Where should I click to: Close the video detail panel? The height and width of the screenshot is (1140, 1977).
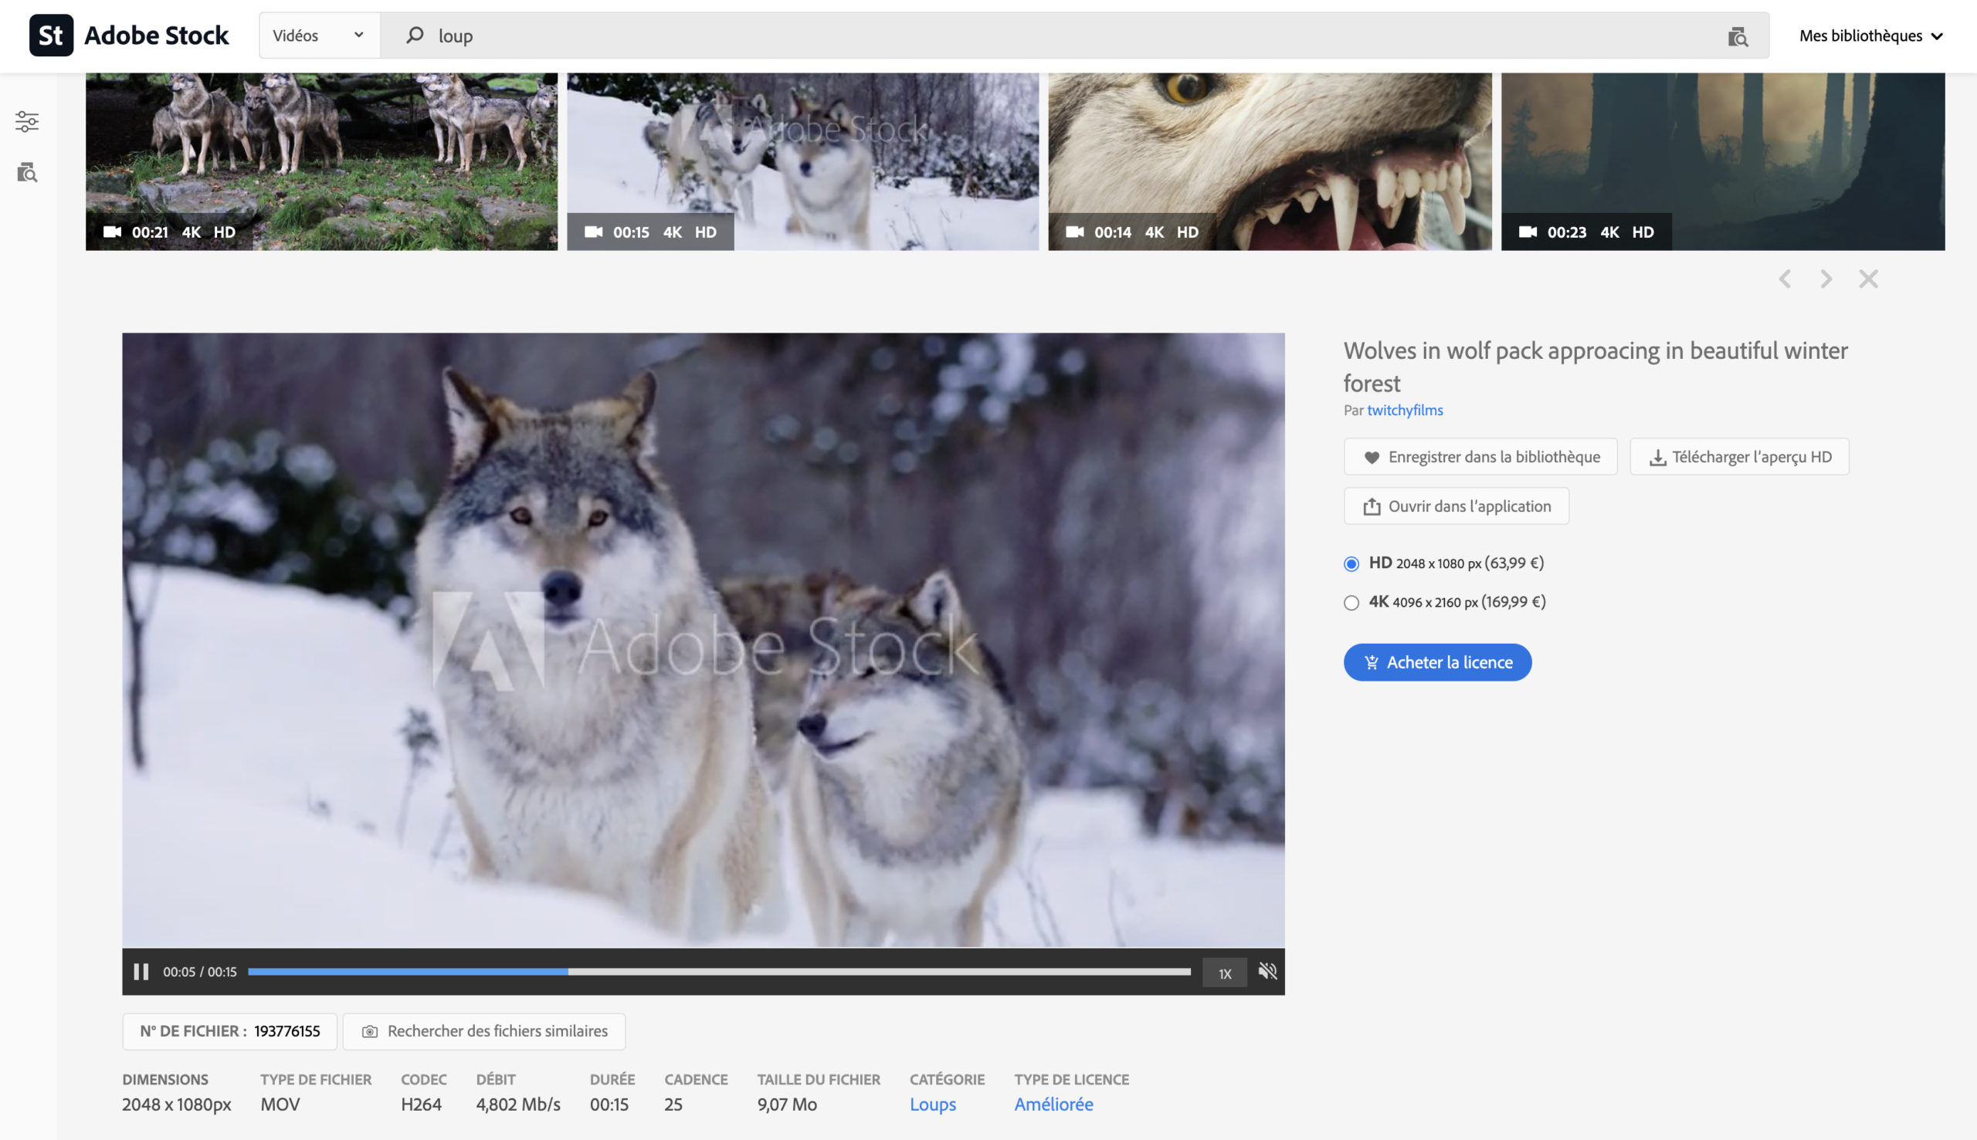[1868, 279]
